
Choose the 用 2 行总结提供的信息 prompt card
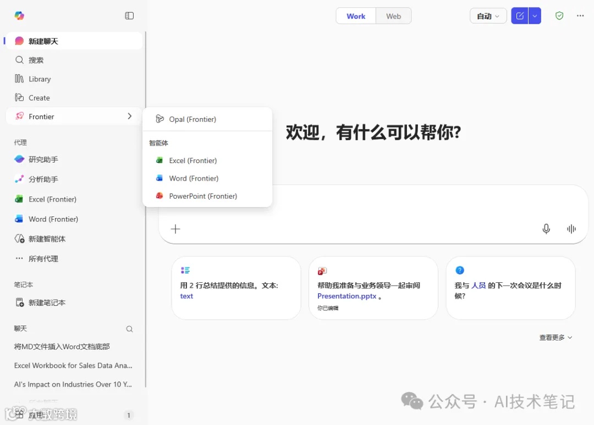coord(236,288)
